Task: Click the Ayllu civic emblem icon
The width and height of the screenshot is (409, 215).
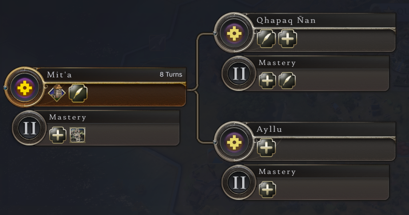Action: pos(234,143)
